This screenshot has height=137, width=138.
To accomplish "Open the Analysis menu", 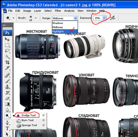I will click(x=69, y=11).
